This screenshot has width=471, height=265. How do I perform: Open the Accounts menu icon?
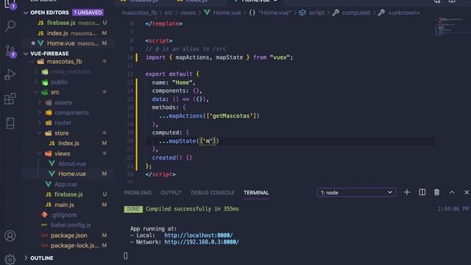[x=10, y=236]
